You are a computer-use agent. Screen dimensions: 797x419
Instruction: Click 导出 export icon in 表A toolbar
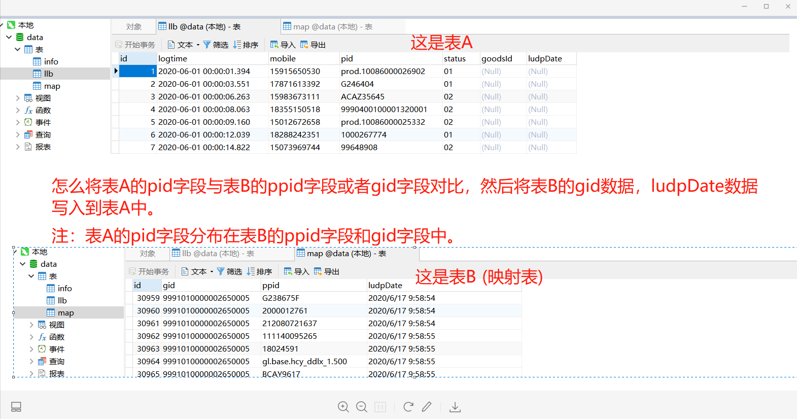point(304,45)
